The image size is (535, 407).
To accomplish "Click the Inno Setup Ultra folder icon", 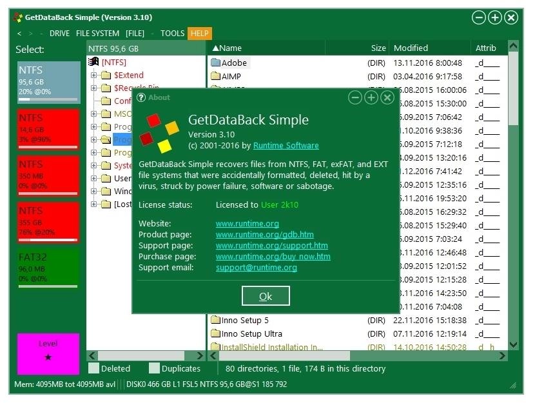I will click(x=216, y=333).
